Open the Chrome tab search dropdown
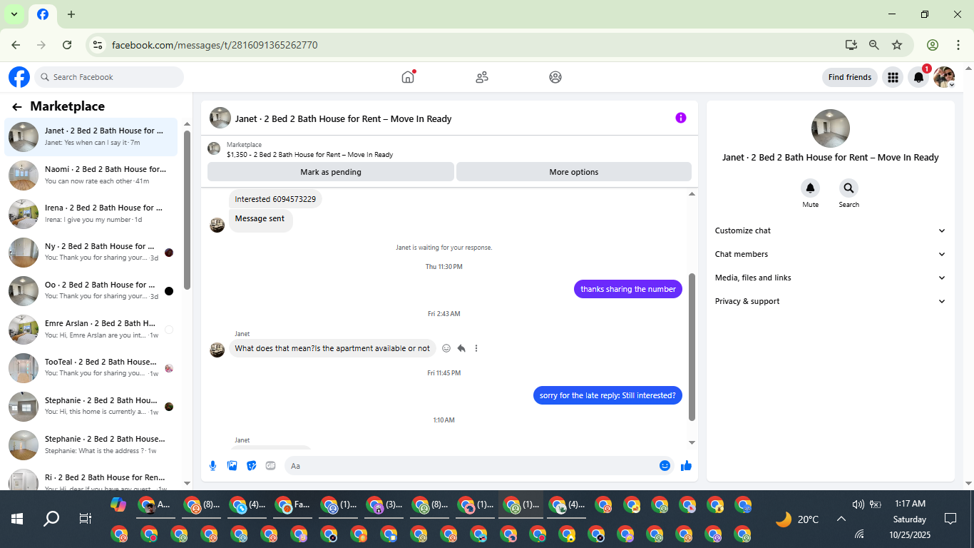This screenshot has width=974, height=548. click(x=14, y=14)
